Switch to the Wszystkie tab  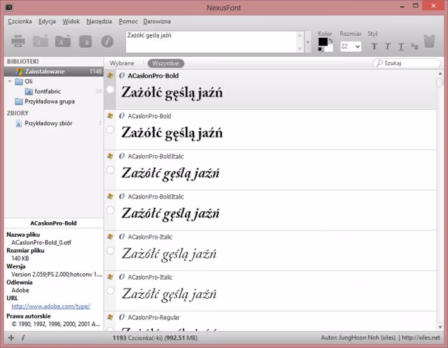[x=166, y=63]
